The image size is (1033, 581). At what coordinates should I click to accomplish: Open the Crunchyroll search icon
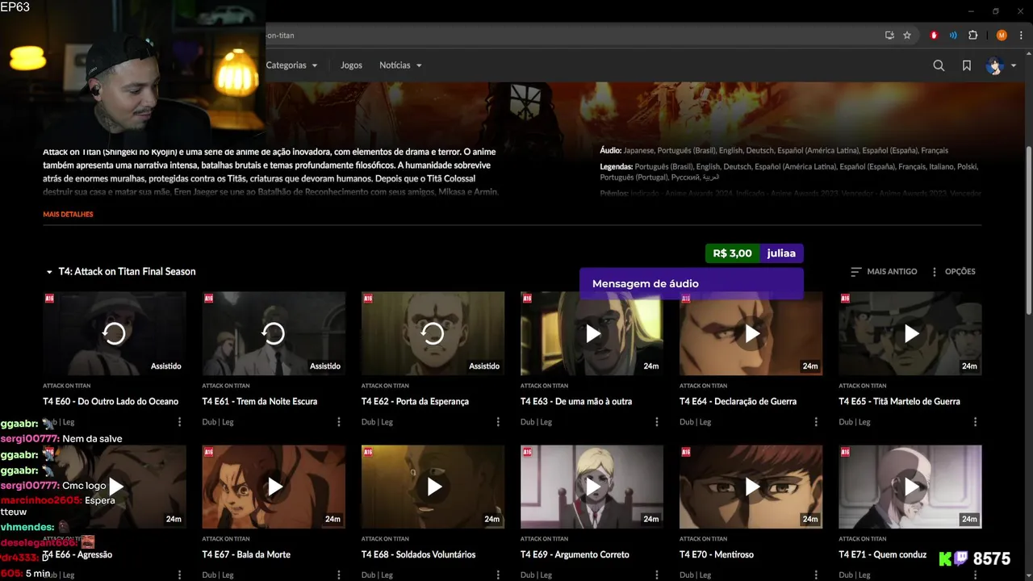pos(939,65)
